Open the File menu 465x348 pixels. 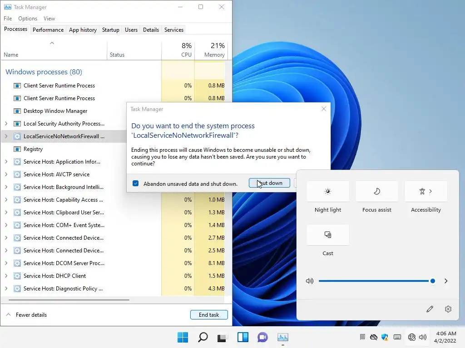(x=8, y=18)
